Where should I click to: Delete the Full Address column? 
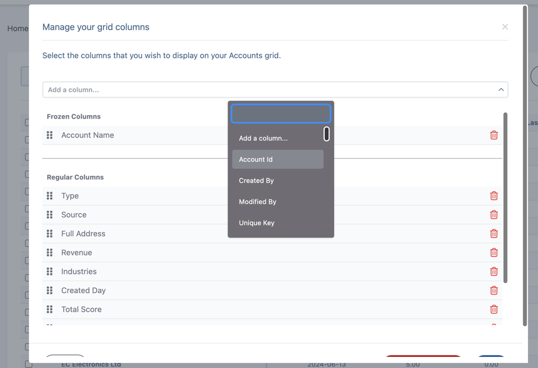(x=494, y=234)
